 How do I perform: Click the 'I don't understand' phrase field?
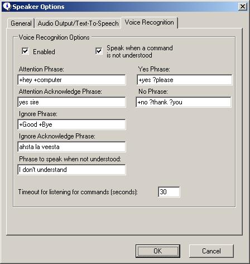click(x=71, y=170)
